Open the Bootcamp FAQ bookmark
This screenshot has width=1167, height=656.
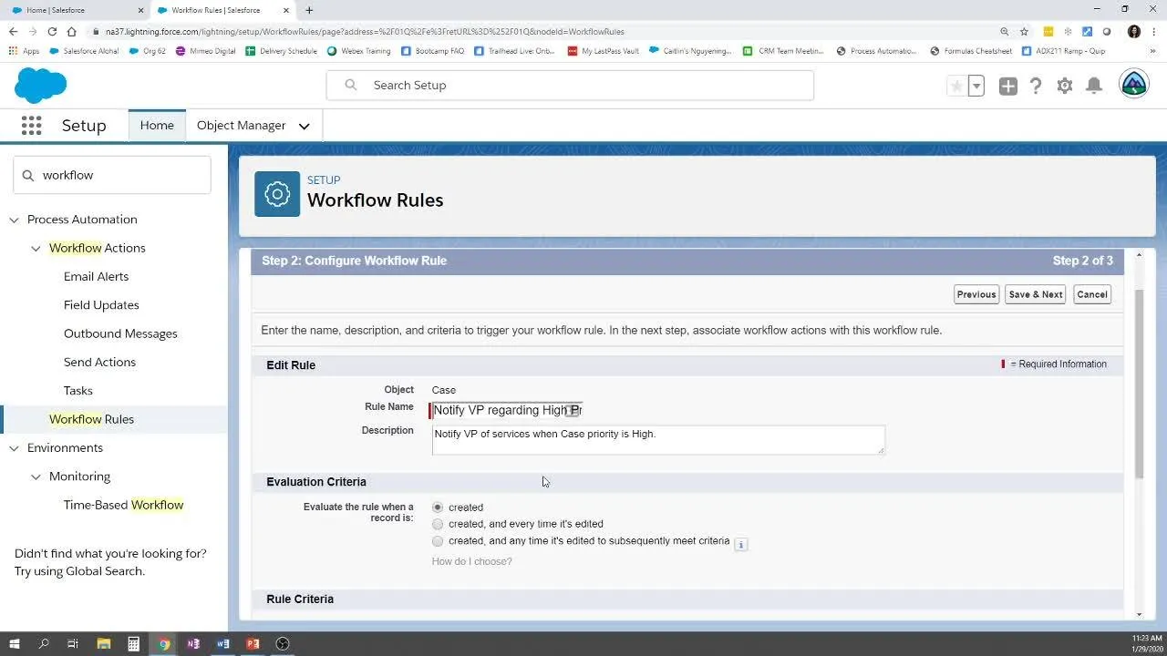pos(432,51)
